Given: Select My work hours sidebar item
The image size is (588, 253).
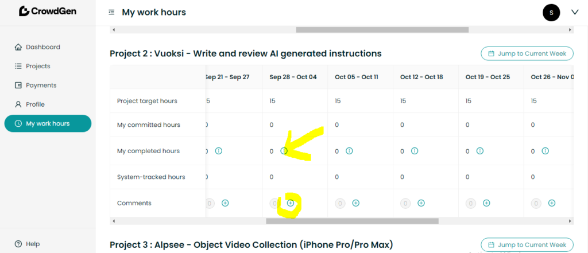Looking at the screenshot, I should pyautogui.click(x=48, y=124).
